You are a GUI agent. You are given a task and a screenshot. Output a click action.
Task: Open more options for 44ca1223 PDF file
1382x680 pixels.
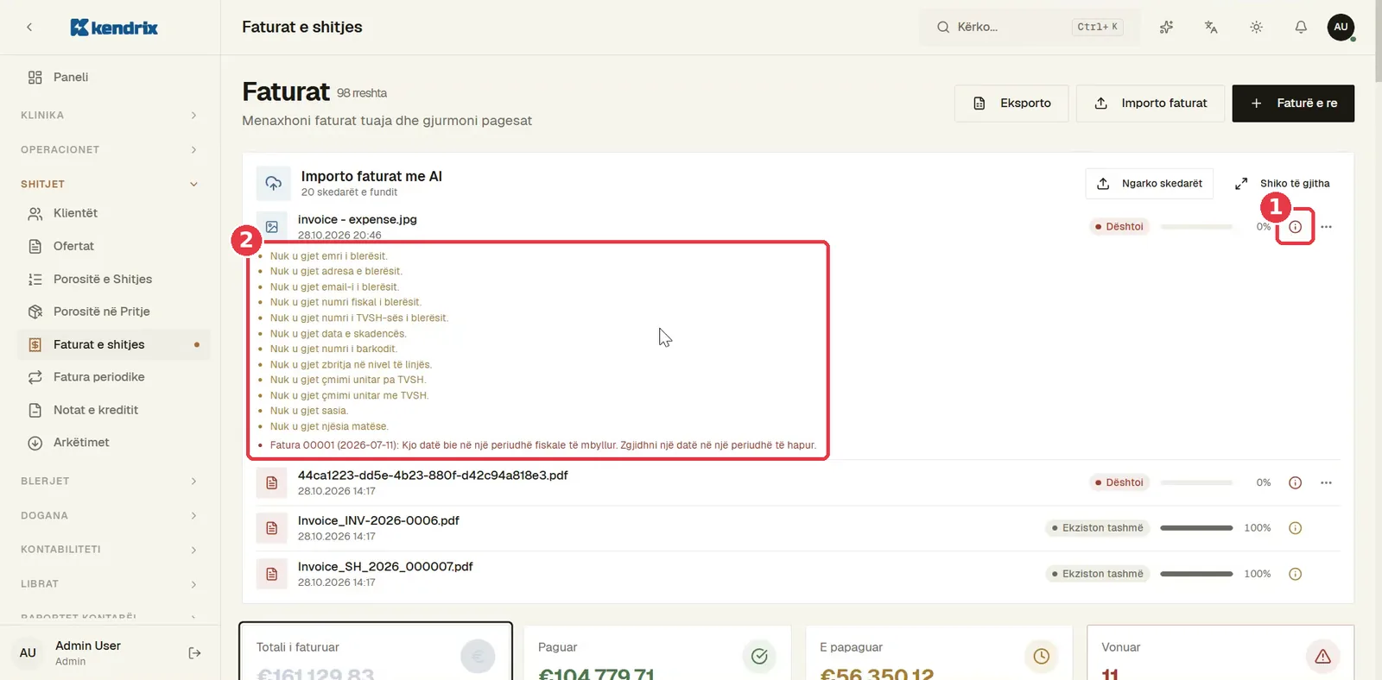1326,482
